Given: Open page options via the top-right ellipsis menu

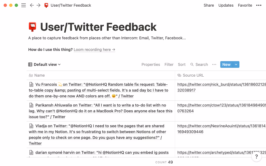Looking at the screenshot, I should 259,5.
